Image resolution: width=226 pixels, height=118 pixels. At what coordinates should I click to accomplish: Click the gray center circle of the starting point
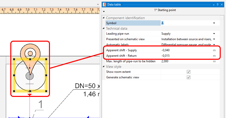(30, 76)
